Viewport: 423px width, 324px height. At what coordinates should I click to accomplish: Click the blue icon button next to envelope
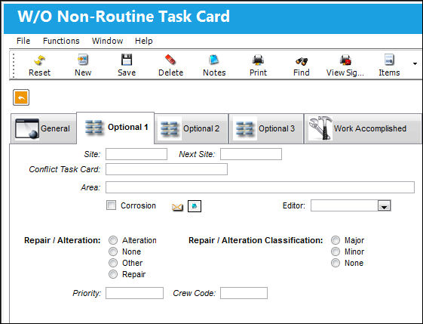[195, 206]
